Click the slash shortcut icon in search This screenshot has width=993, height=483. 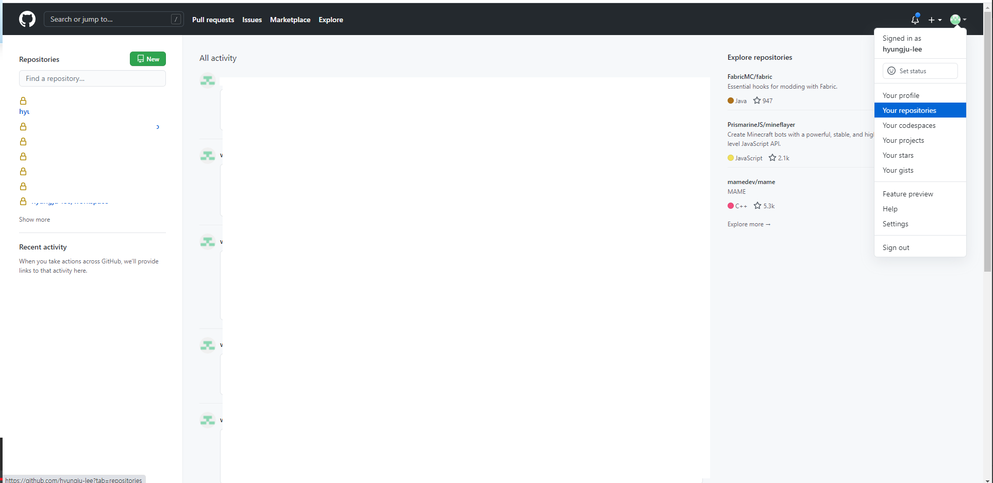click(176, 20)
